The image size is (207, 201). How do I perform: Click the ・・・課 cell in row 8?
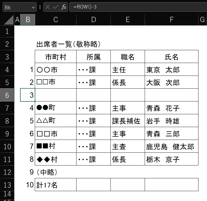93,121
